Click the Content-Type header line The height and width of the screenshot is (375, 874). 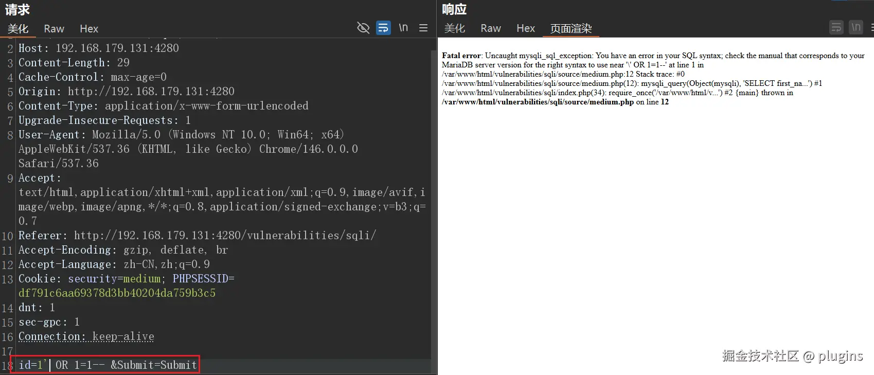[x=164, y=106]
